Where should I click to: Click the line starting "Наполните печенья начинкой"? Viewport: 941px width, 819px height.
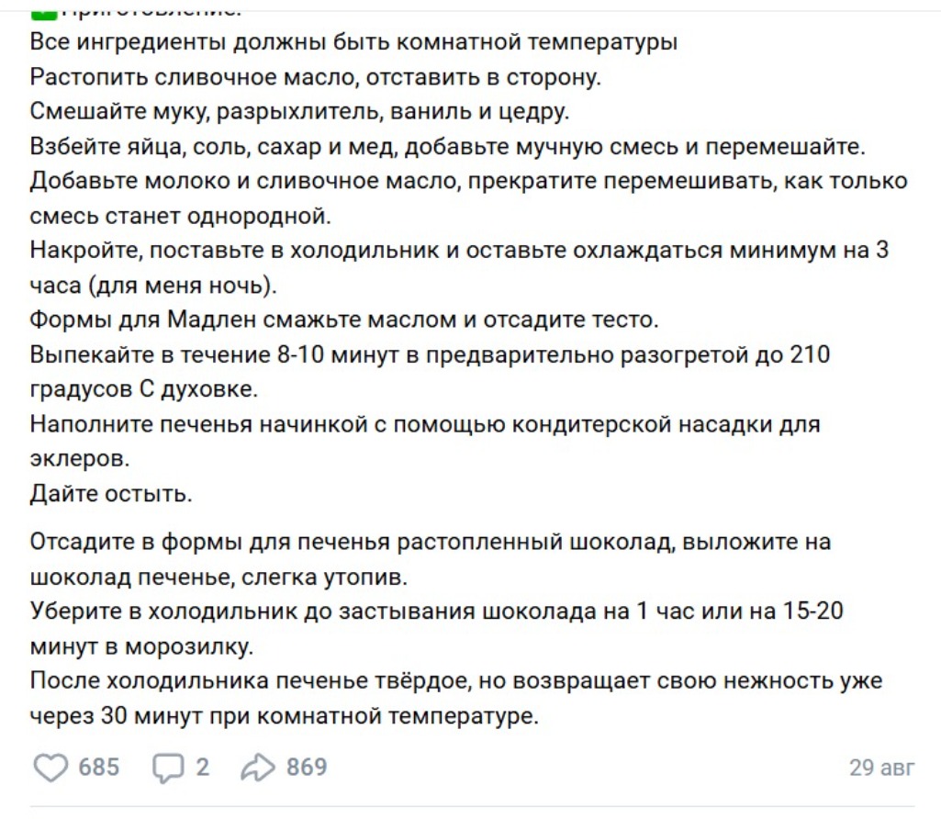424,425
